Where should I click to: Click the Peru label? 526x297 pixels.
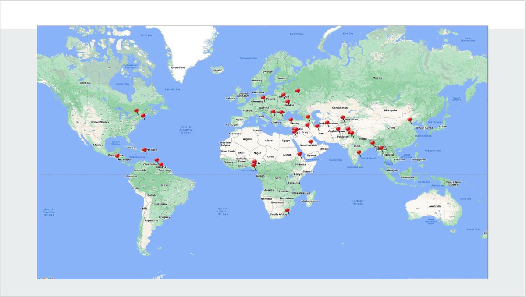pos(135,188)
